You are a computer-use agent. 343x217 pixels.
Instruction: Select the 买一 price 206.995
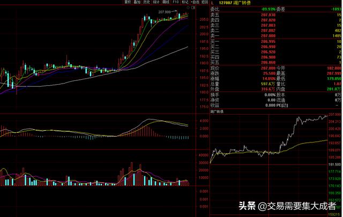point(268,42)
